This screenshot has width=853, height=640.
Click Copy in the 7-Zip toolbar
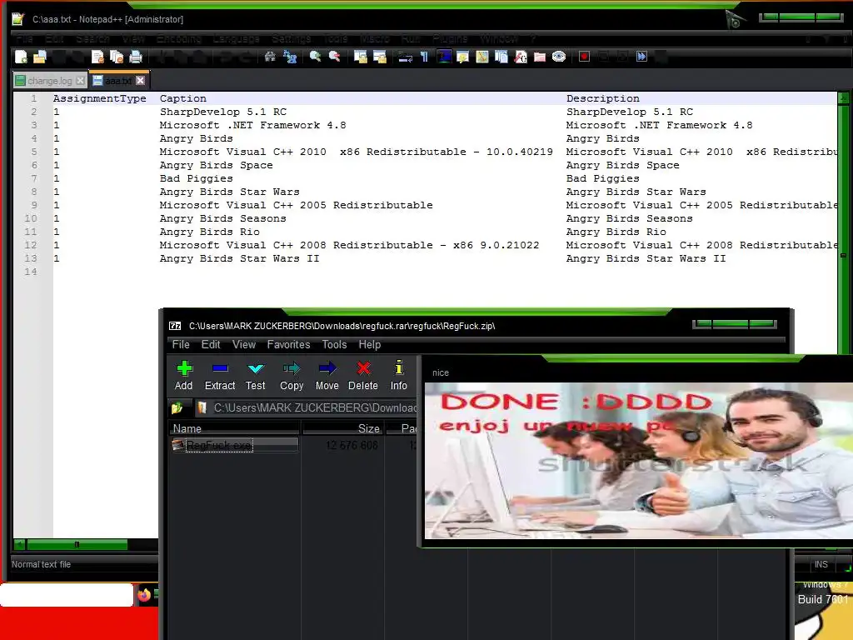(x=292, y=376)
